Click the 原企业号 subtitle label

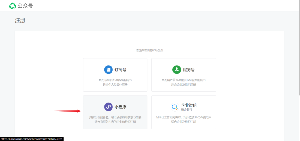pyautogui.click(x=186, y=110)
